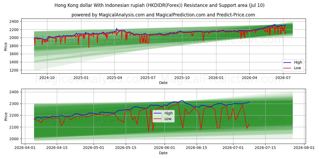Click the top chart x-axis label '2024-10'
This screenshot has height=159, width=319.
point(47,78)
